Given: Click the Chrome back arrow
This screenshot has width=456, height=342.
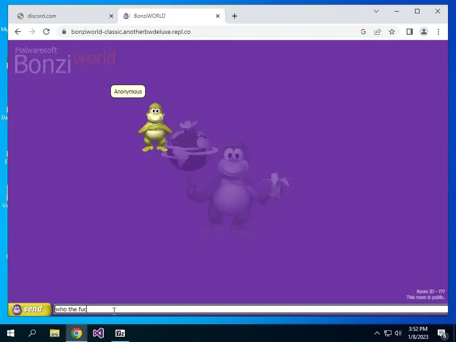Looking at the screenshot, I should 18,32.
